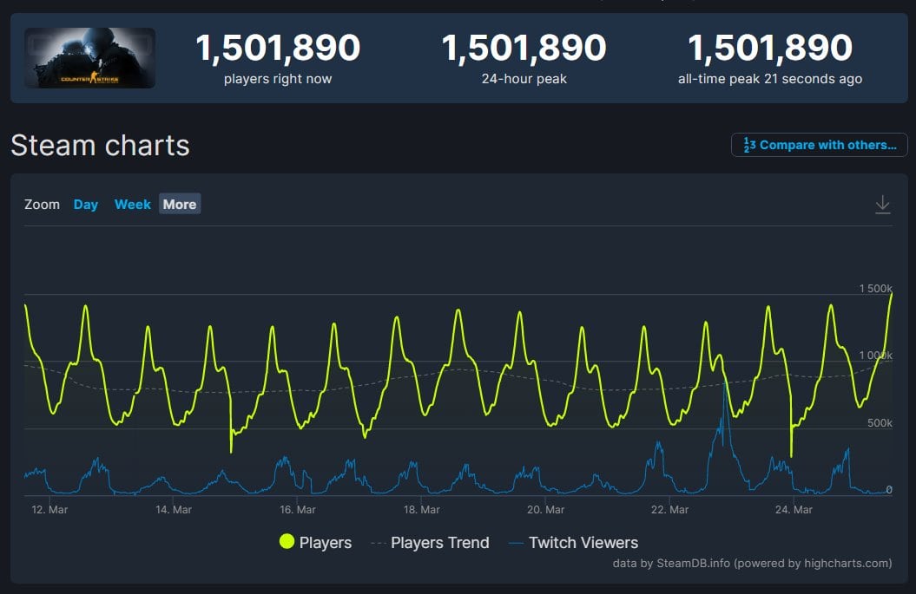Toggle the Players Trend legend label
The image size is (916, 594).
click(439, 543)
